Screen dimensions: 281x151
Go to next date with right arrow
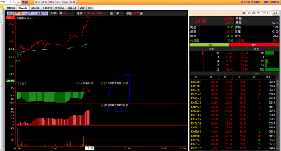(270, 13)
